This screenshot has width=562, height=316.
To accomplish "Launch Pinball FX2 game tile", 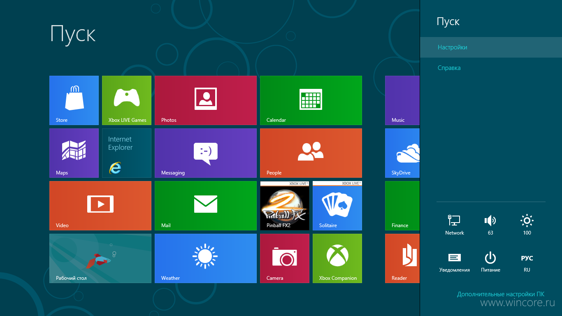I will click(x=285, y=206).
